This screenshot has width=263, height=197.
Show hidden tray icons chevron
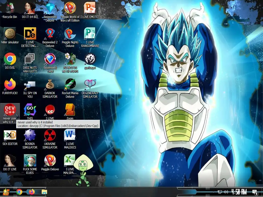click(213, 192)
